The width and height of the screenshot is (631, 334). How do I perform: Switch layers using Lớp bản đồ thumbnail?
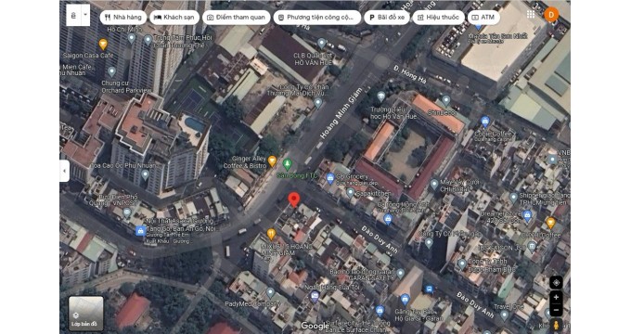pos(85,314)
